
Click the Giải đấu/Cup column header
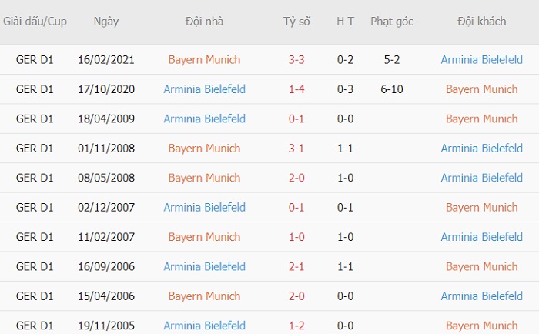tap(35, 22)
